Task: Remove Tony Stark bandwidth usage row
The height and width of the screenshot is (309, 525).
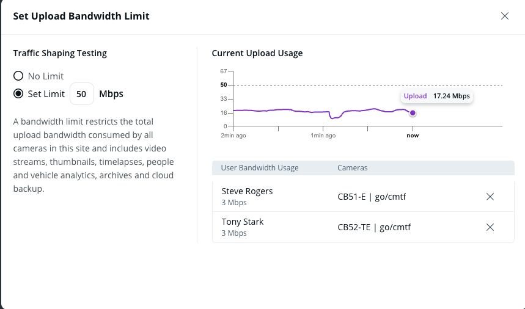Action: pos(490,227)
